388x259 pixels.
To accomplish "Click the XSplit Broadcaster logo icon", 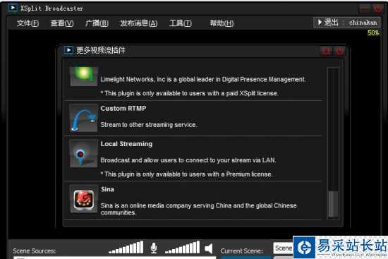I will [13, 8].
